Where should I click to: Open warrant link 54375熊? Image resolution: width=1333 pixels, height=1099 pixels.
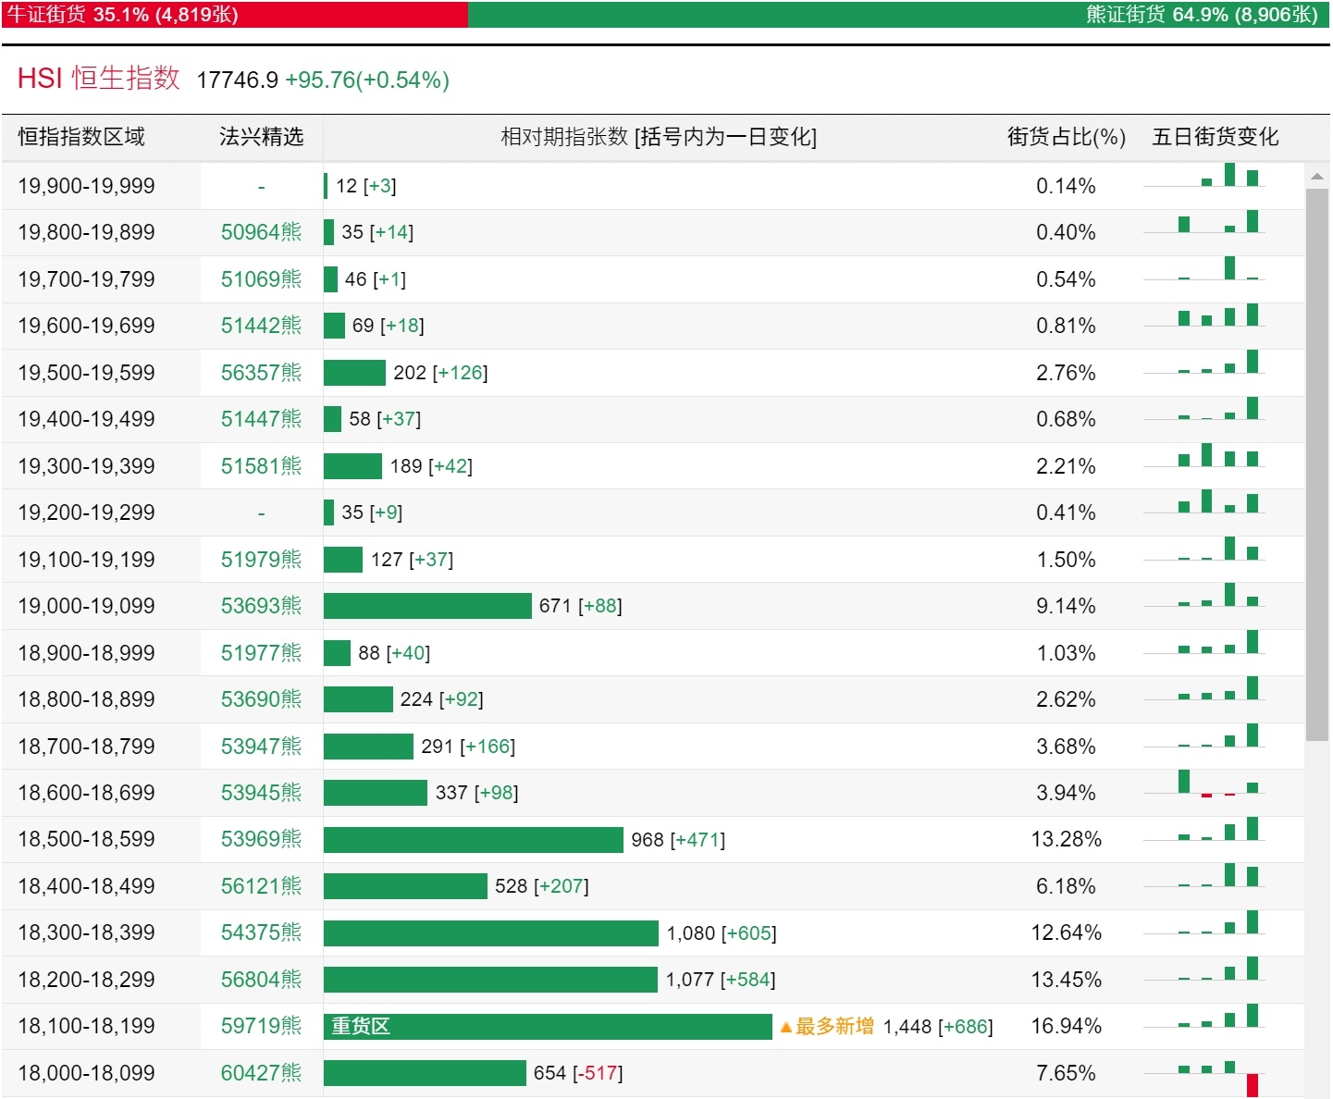click(x=261, y=932)
